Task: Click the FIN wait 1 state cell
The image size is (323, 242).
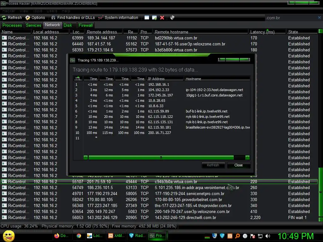Action: pos(297,217)
